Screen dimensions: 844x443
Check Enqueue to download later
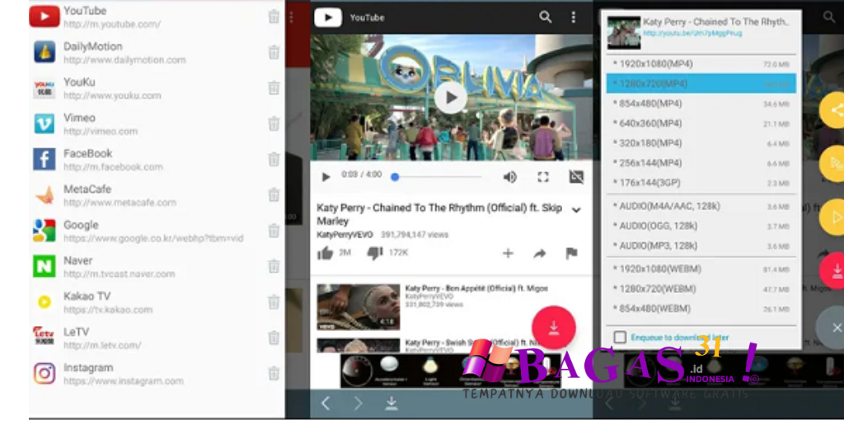620,337
